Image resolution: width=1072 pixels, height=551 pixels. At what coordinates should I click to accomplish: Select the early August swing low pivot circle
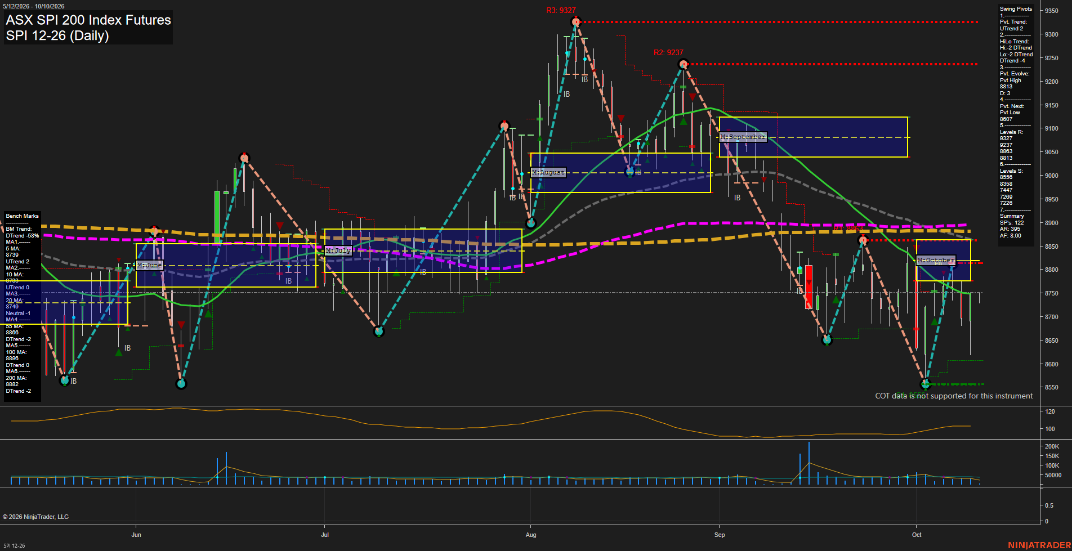tap(530, 223)
